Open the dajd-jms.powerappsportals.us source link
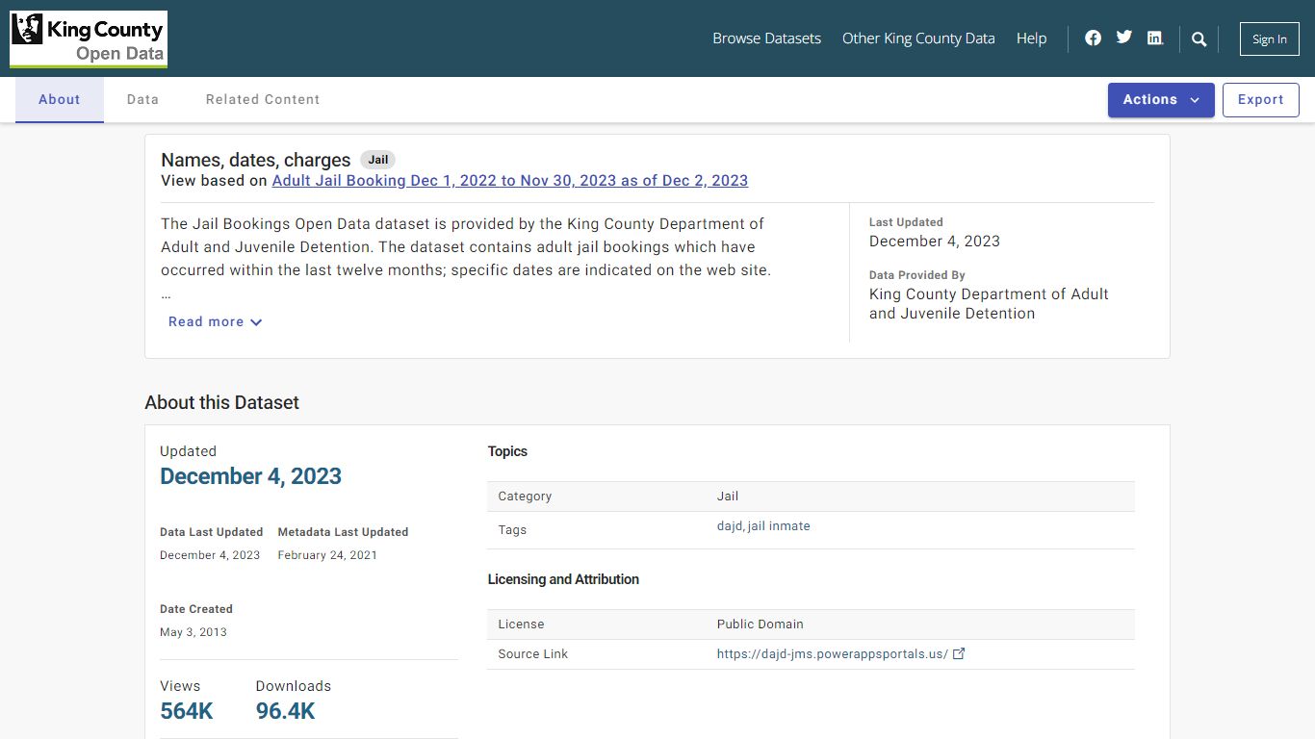The width and height of the screenshot is (1315, 739). pyautogui.click(x=833, y=654)
